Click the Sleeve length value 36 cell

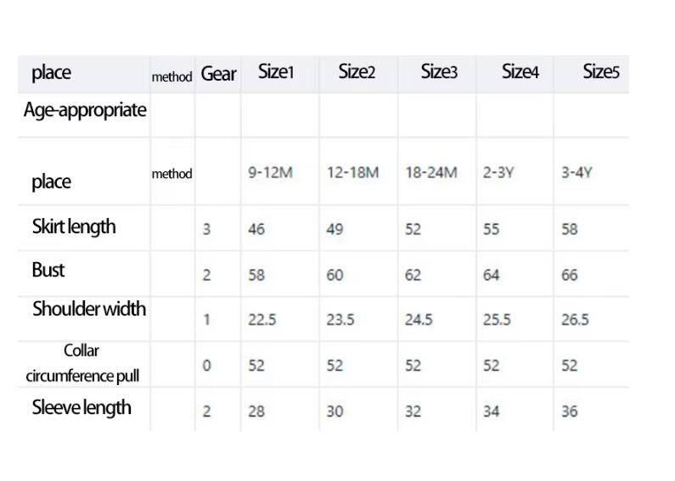click(x=569, y=411)
